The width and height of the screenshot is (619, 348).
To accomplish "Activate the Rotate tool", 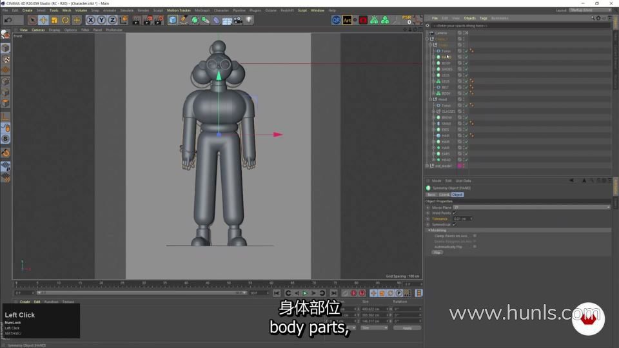I will tap(66, 20).
